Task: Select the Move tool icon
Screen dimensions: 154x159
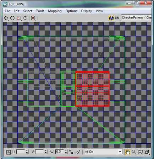Action: click(6, 18)
